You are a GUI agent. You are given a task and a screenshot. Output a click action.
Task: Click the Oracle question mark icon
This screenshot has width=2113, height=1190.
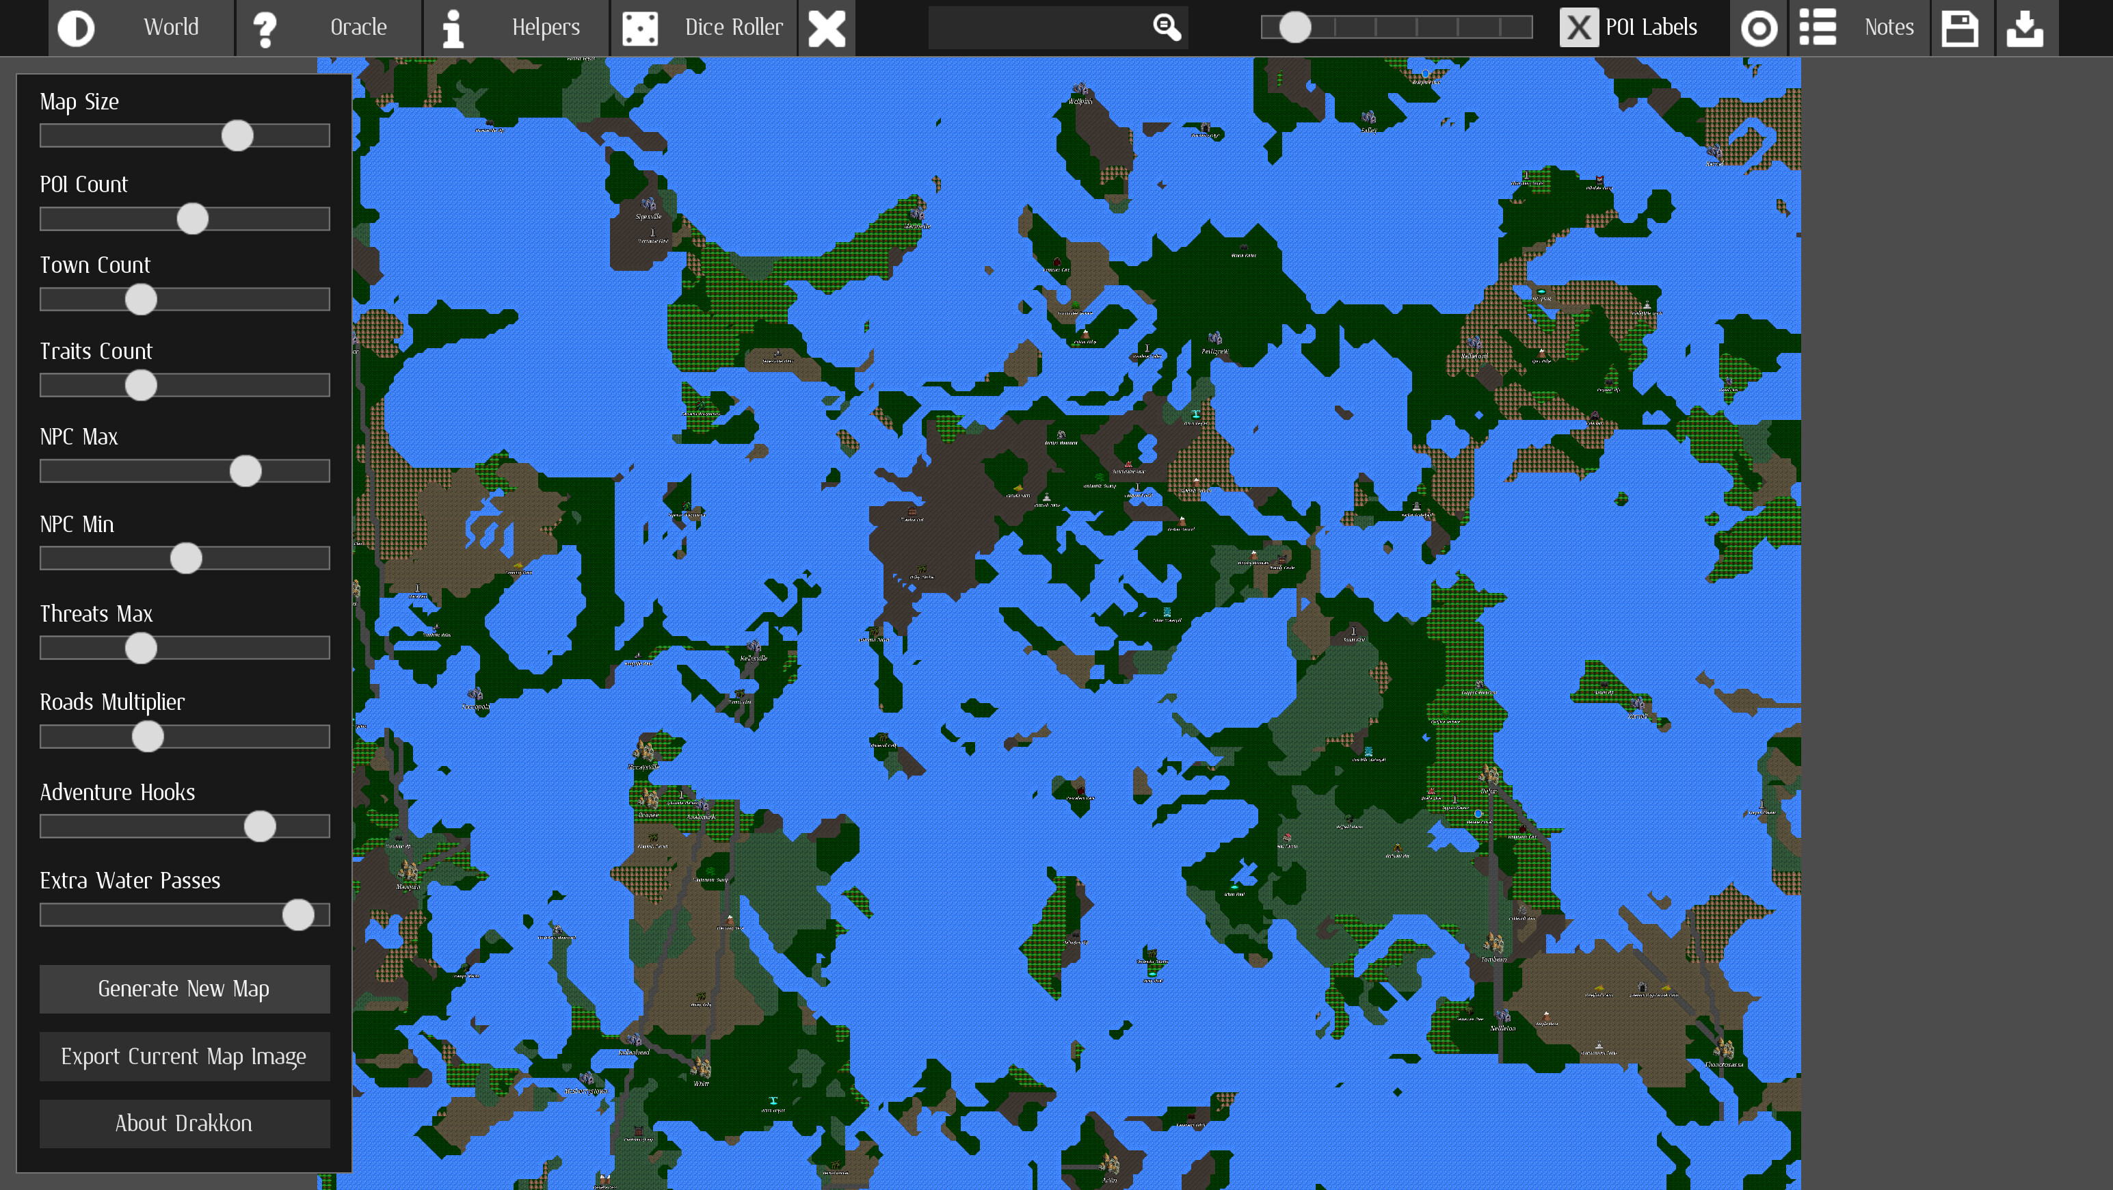coord(264,27)
